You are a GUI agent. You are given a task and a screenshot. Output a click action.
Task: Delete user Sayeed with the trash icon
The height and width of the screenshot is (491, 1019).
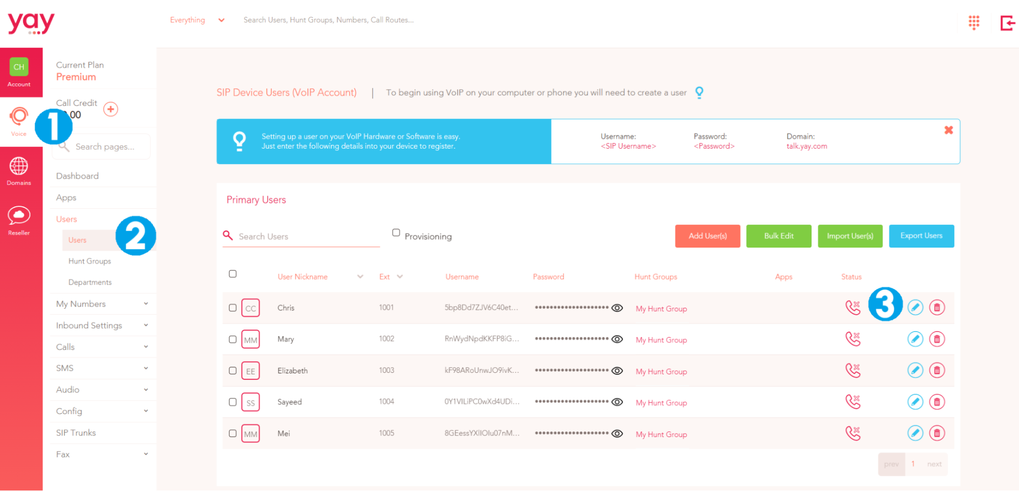[x=937, y=402]
